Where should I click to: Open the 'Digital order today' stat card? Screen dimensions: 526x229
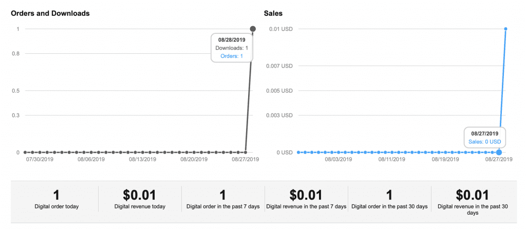click(x=57, y=200)
